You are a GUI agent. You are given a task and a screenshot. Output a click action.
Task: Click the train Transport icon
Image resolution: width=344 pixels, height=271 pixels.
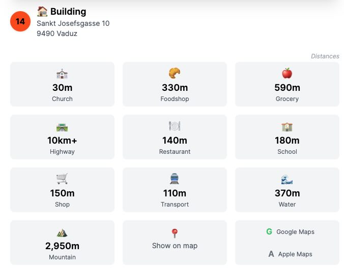click(175, 179)
